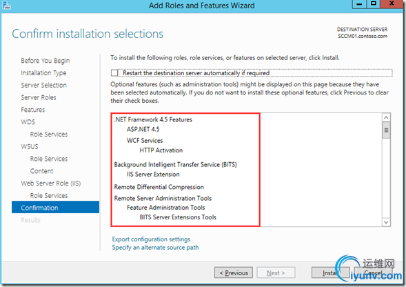
Task: Jump to the Features step
Action: point(33,110)
